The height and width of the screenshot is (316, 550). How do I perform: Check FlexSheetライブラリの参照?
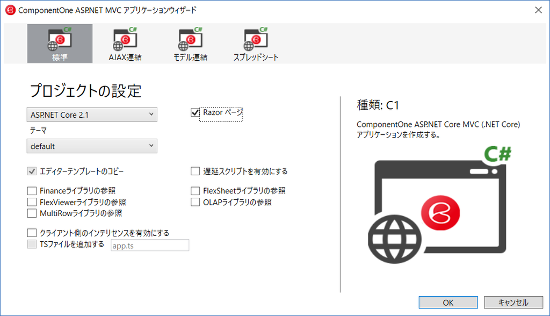195,191
